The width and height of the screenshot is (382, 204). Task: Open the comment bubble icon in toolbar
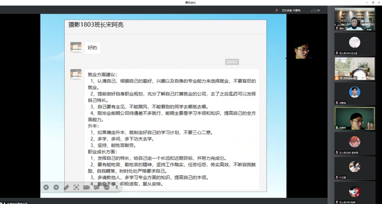coord(96,187)
